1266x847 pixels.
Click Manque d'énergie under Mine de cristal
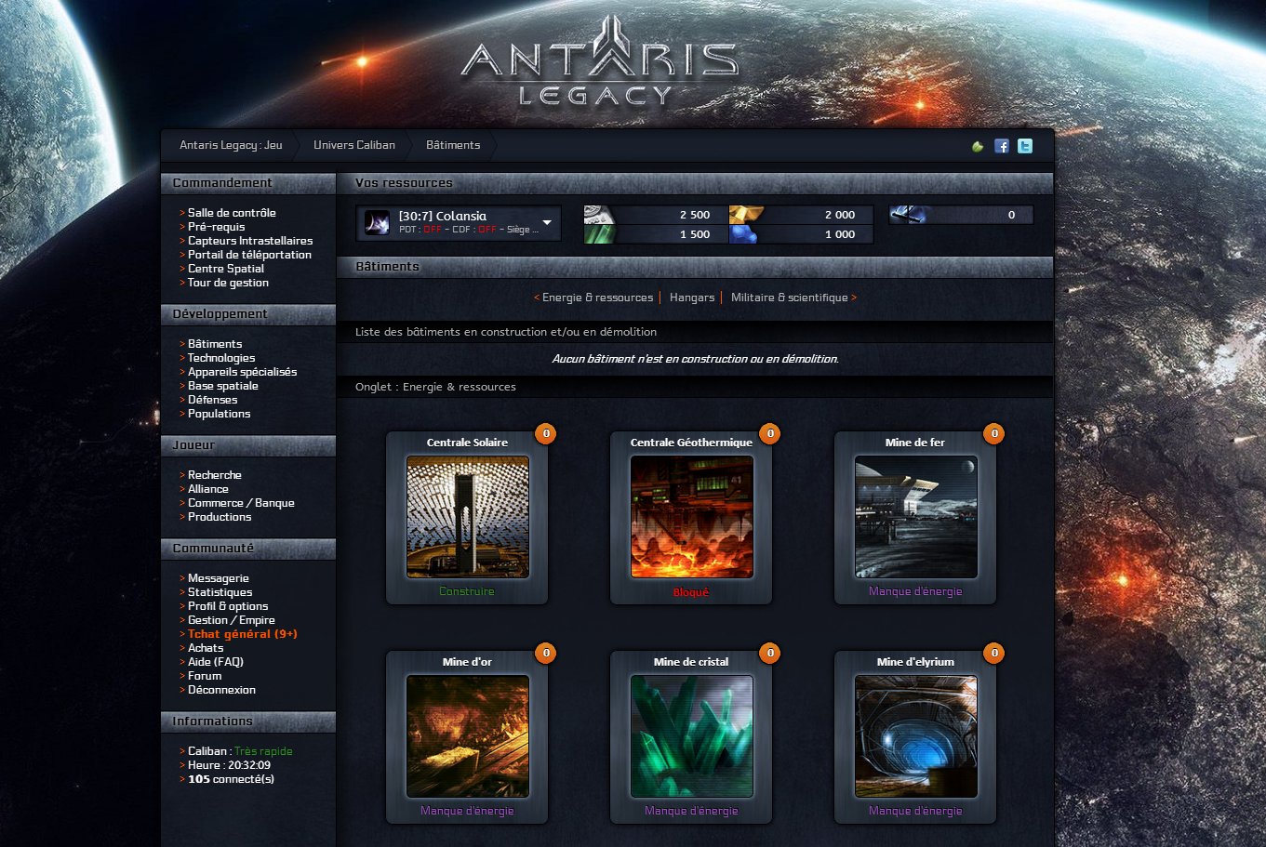pos(691,811)
